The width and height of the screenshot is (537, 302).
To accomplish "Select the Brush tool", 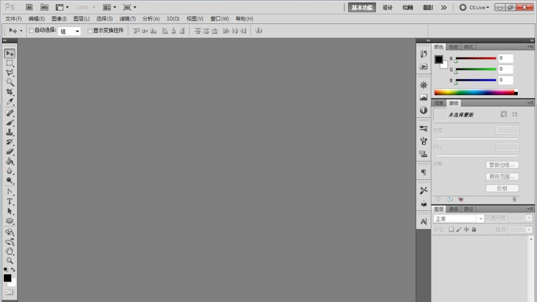I will [10, 122].
